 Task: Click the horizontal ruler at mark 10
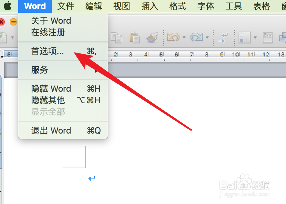[x=235, y=54]
